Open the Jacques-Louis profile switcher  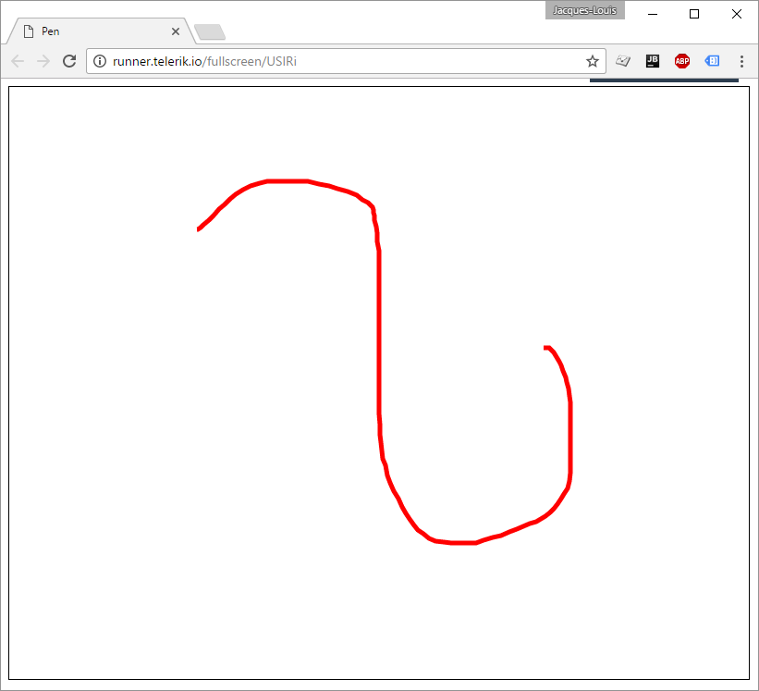click(584, 10)
